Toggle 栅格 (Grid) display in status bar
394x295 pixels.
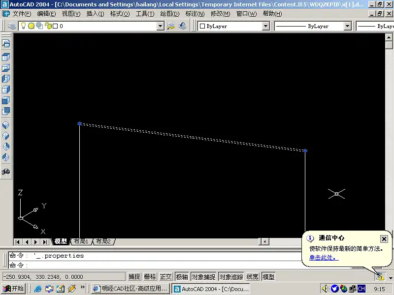[150, 277]
